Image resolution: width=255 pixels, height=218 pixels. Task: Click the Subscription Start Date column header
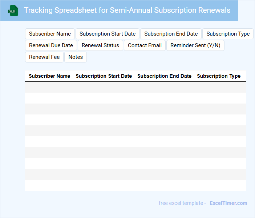[104, 76]
